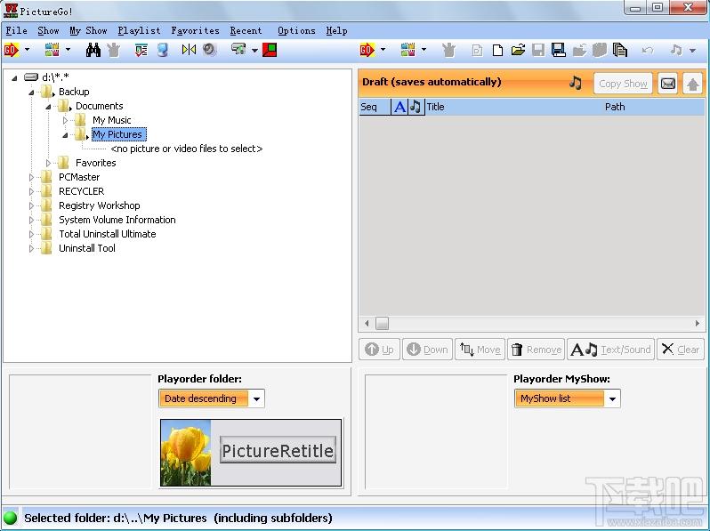Click the Up button below the list

pyautogui.click(x=379, y=350)
